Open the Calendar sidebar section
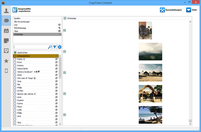The image size is (201, 132). coord(6,31)
